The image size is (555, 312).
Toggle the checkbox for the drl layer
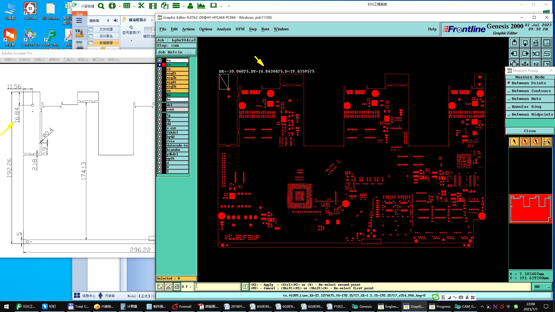pos(160,105)
